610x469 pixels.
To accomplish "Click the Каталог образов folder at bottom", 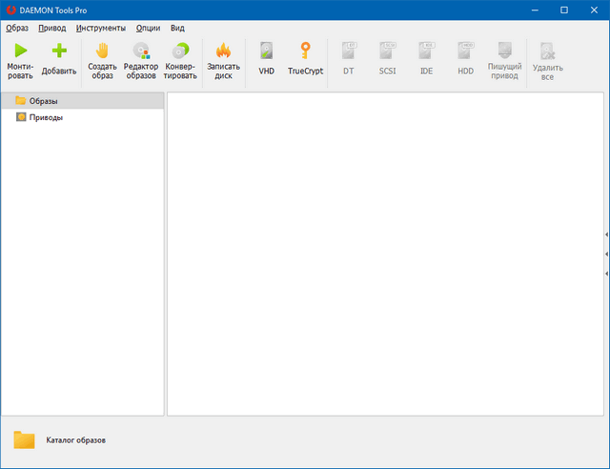I will point(24,439).
